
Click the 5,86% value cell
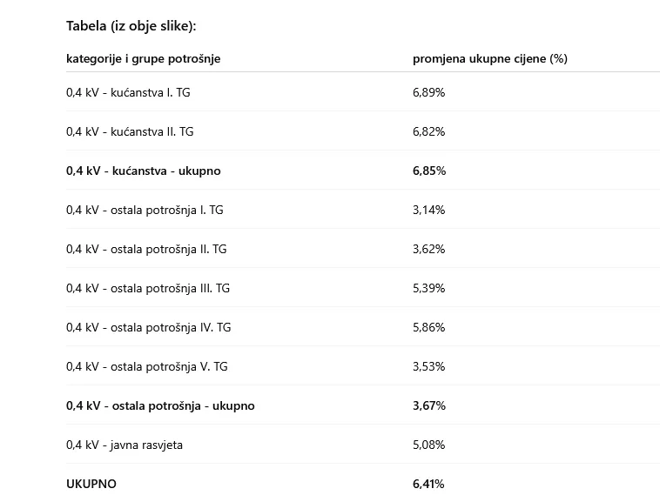428,327
